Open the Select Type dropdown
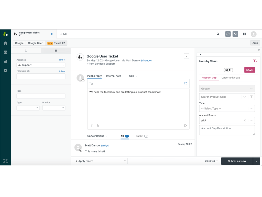262x197 pixels. tap(227, 109)
